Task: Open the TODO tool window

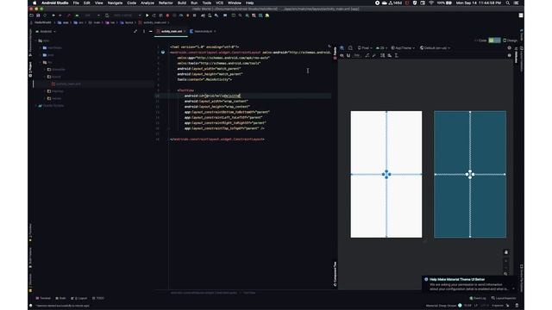Action: 98,298
